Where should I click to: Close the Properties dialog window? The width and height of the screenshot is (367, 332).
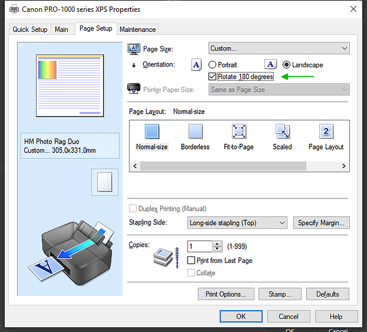353,9
